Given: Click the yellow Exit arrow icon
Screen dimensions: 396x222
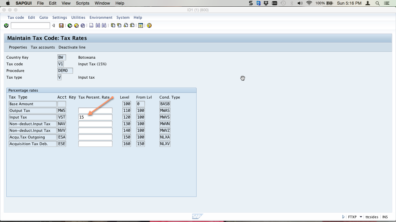Looking at the screenshot, I should 76,26.
